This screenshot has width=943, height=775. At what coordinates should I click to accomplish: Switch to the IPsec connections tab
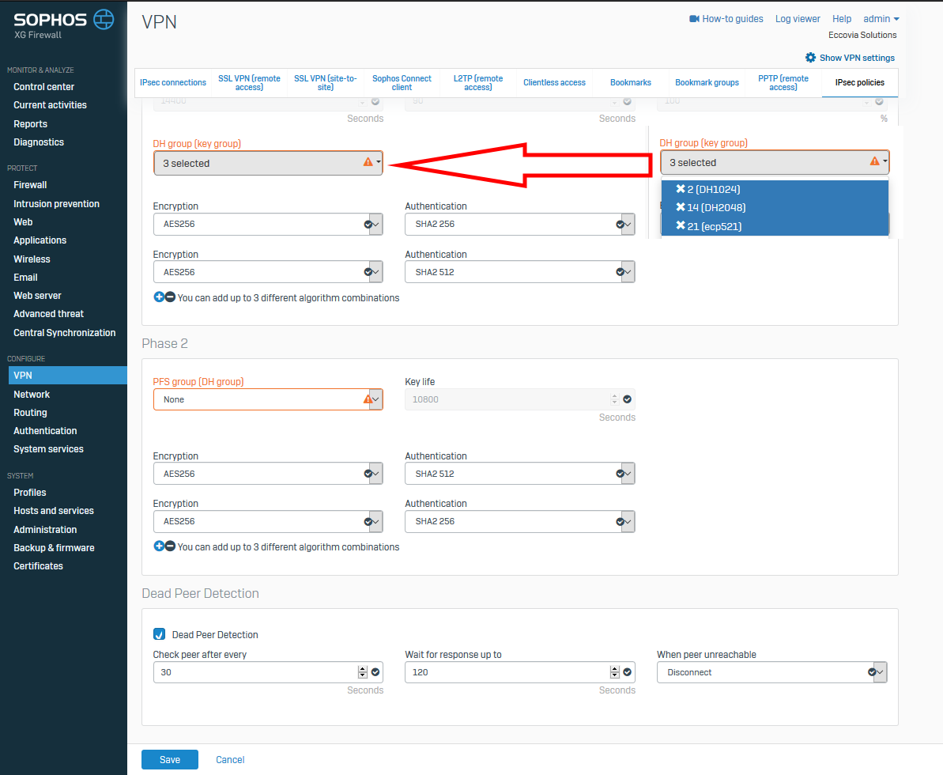coord(173,82)
